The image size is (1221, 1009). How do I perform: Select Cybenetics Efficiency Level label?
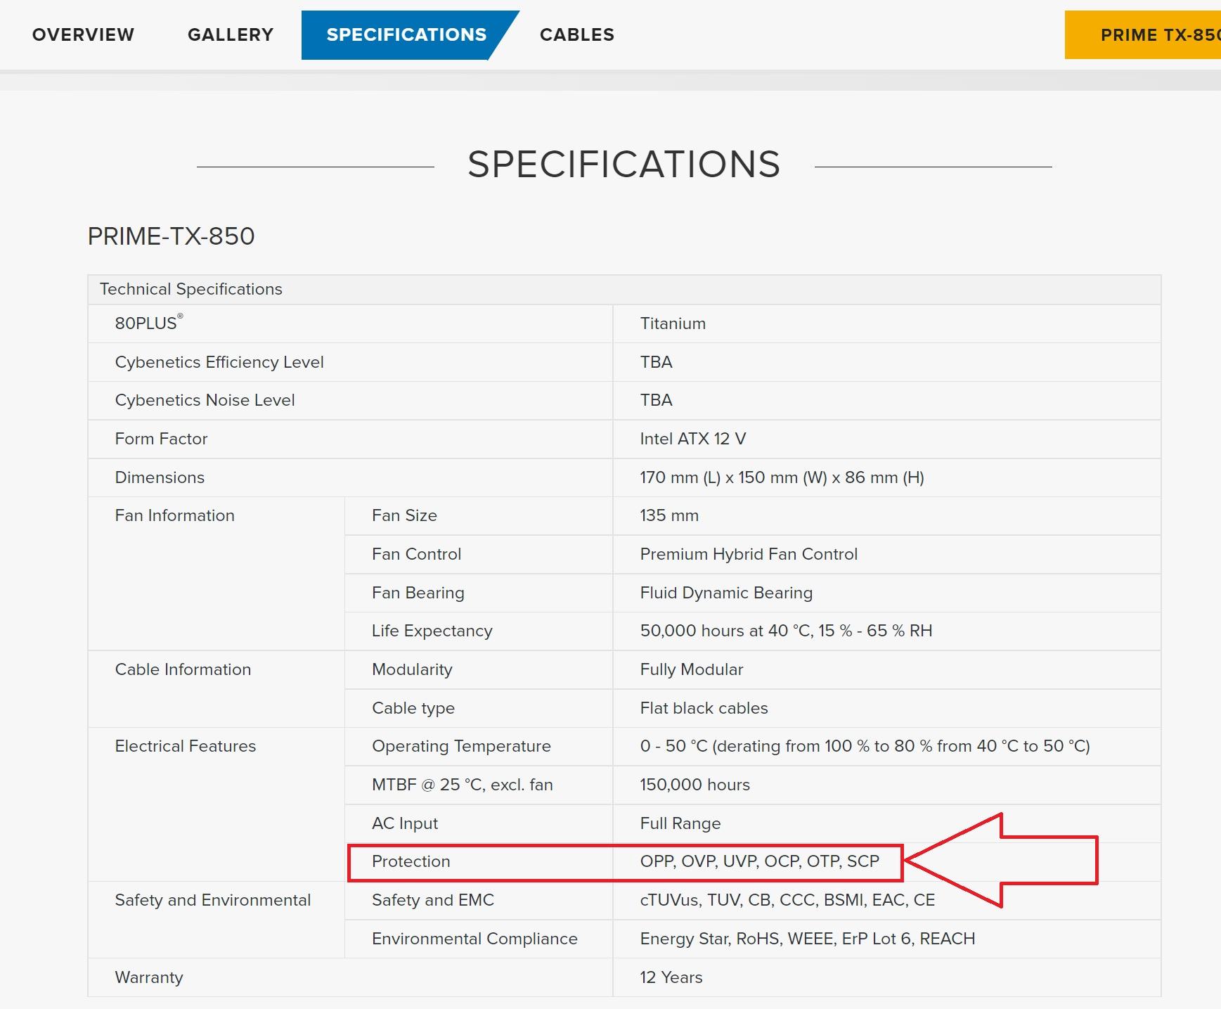coord(219,362)
